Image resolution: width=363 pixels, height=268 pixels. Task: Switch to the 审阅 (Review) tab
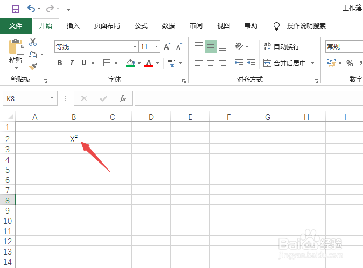[196, 25]
